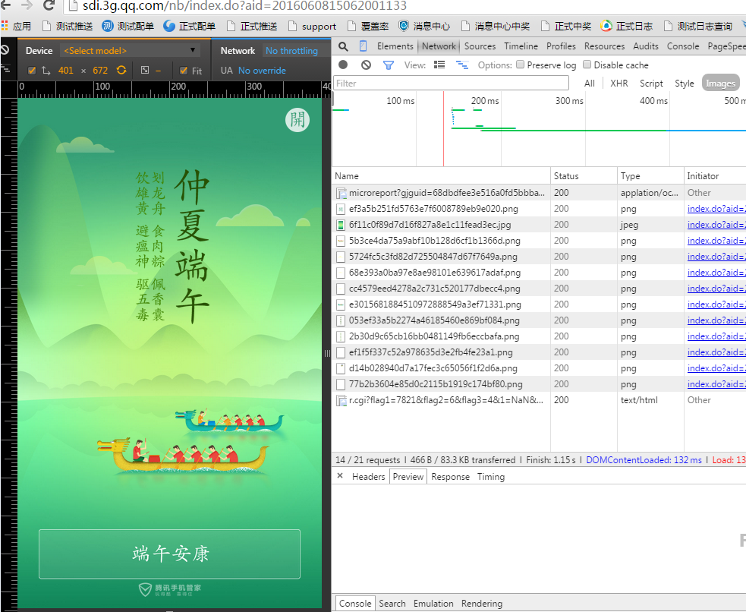This screenshot has width=746, height=612.
Task: Open the UA No override selector
Action: (x=262, y=71)
